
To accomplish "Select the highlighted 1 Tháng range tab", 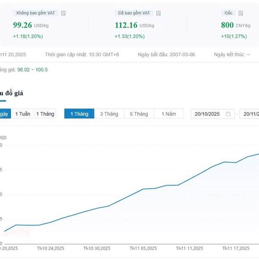I will (79, 114).
